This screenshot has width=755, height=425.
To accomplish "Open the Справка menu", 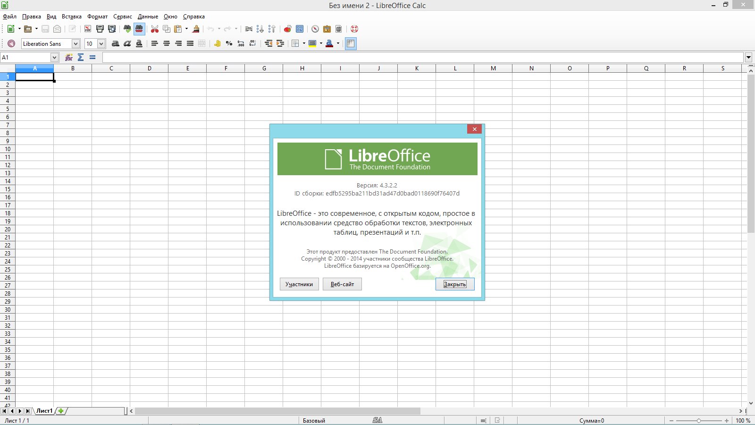I will click(194, 17).
